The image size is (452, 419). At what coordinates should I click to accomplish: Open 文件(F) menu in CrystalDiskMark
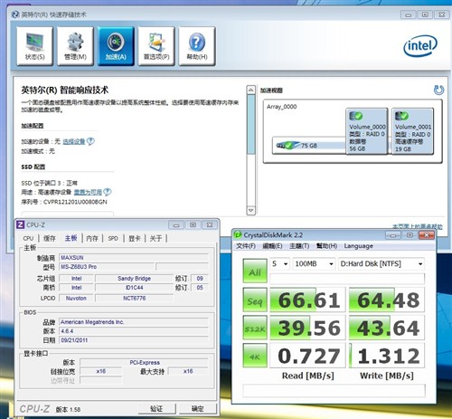click(x=246, y=246)
